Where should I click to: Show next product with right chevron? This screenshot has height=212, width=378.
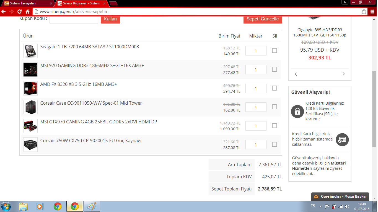coord(344,74)
